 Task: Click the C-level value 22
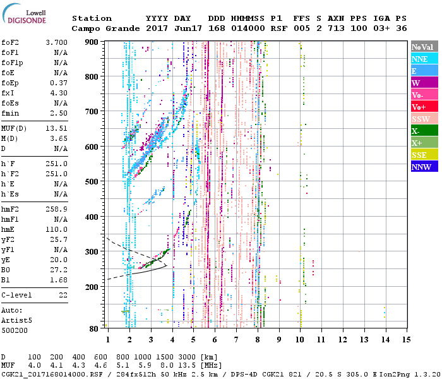tap(63, 295)
